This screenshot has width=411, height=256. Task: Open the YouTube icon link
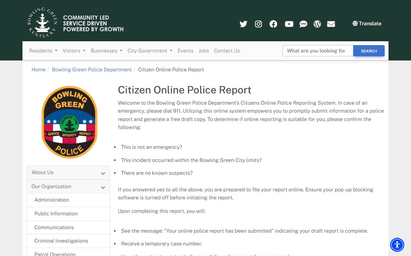[x=289, y=24]
